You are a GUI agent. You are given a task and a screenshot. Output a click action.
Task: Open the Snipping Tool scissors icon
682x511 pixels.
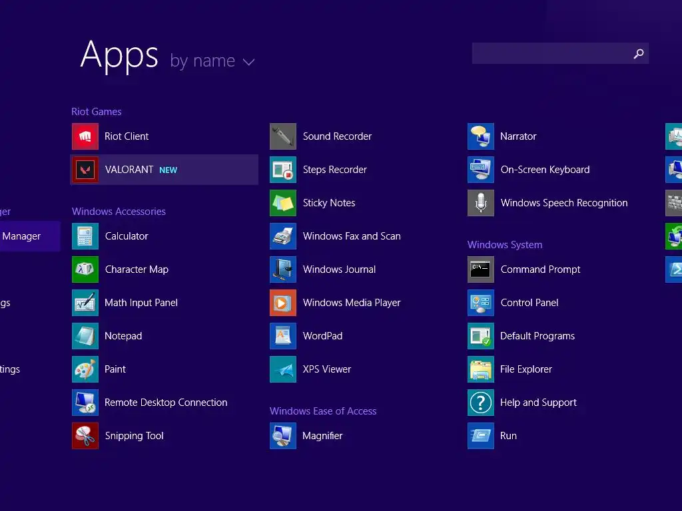pos(85,436)
